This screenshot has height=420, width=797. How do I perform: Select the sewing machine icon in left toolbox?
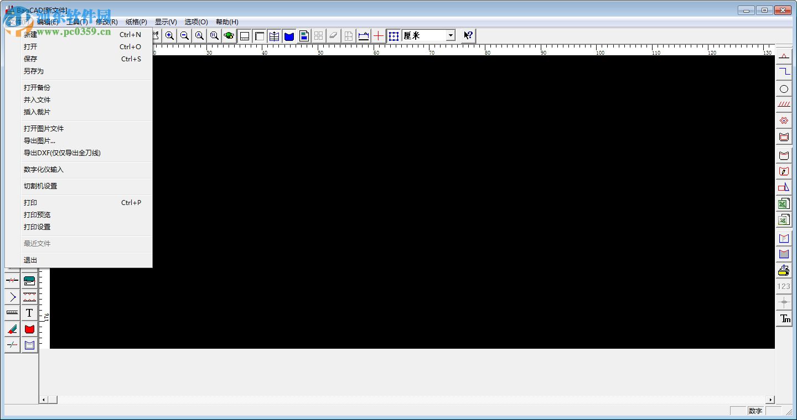coord(29,281)
